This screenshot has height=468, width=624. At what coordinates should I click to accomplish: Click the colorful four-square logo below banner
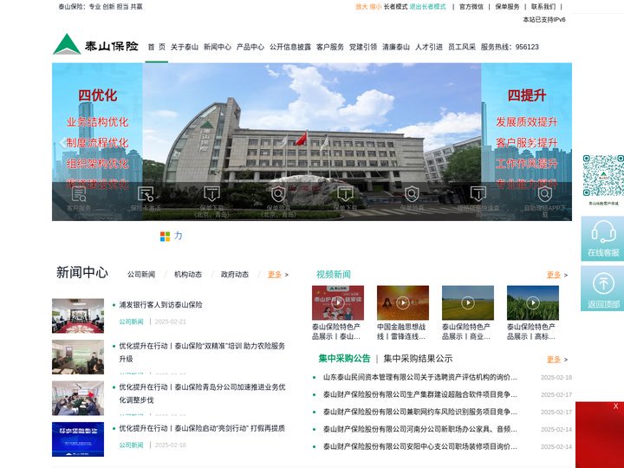coord(165,237)
